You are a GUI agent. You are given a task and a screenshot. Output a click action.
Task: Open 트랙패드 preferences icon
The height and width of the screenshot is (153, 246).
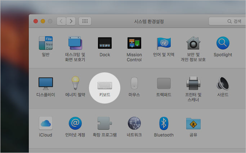click(x=164, y=83)
